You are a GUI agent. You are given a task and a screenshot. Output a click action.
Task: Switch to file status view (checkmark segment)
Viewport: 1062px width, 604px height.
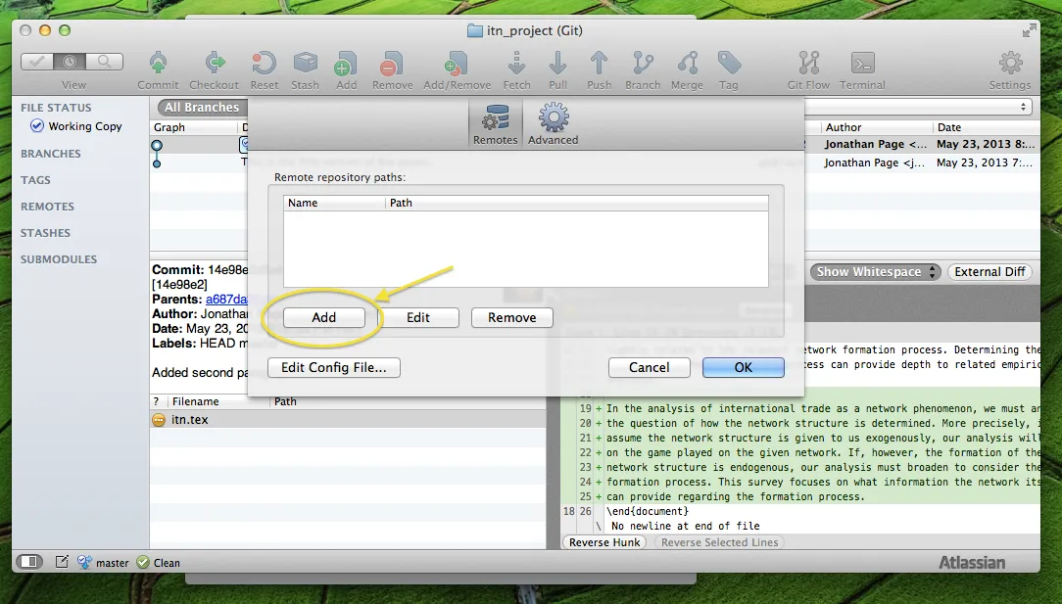(37, 62)
